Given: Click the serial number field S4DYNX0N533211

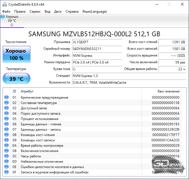Looking at the screenshot, I should point(97,49).
